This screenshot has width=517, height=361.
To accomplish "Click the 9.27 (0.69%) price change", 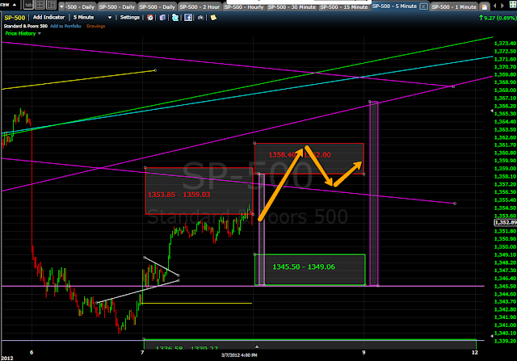I will pyautogui.click(x=498, y=18).
